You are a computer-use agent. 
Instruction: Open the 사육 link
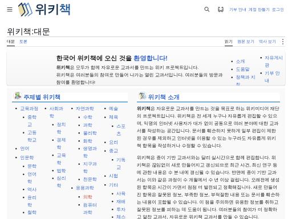(x=121, y=193)
